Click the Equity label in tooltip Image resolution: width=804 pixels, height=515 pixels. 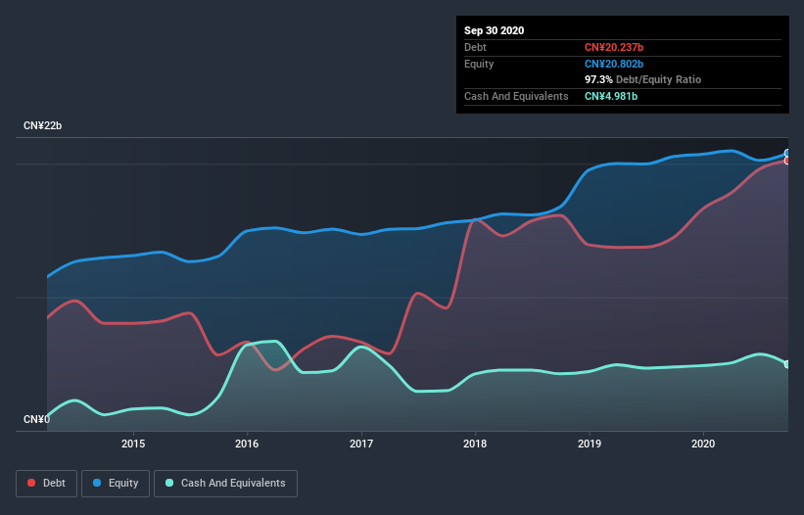click(x=479, y=64)
